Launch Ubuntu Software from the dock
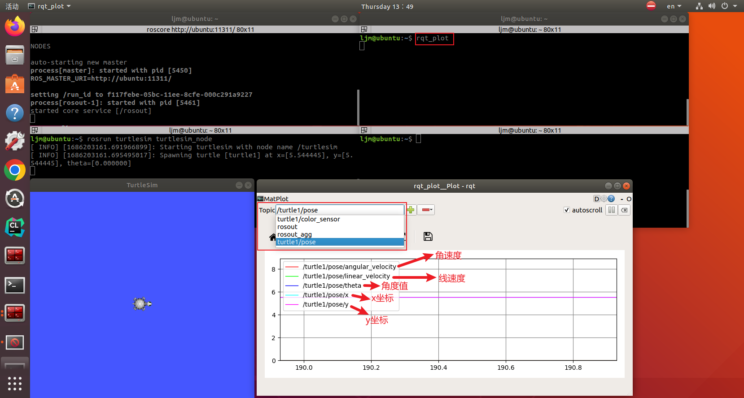Image resolution: width=744 pixels, height=398 pixels. pos(15,84)
